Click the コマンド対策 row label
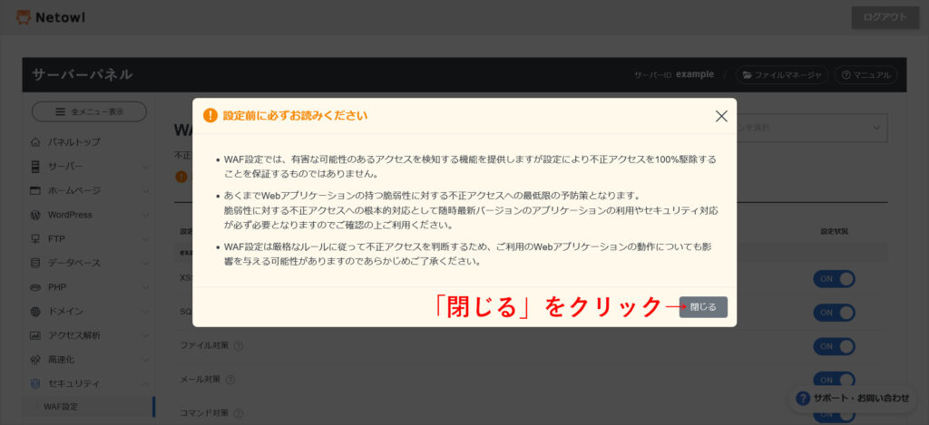The height and width of the screenshot is (425, 929). (204, 412)
